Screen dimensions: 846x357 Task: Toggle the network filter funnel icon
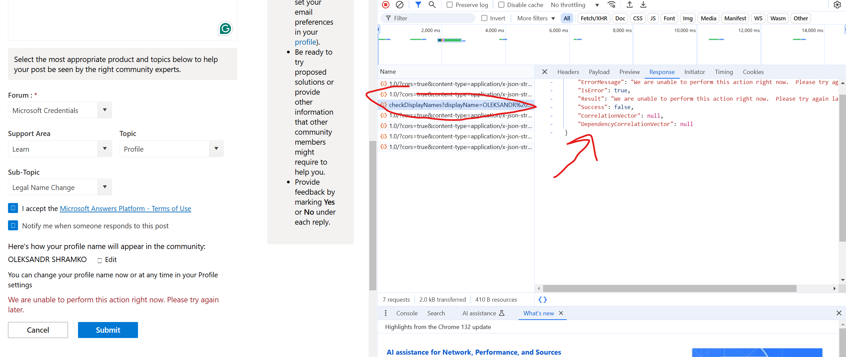pos(418,5)
